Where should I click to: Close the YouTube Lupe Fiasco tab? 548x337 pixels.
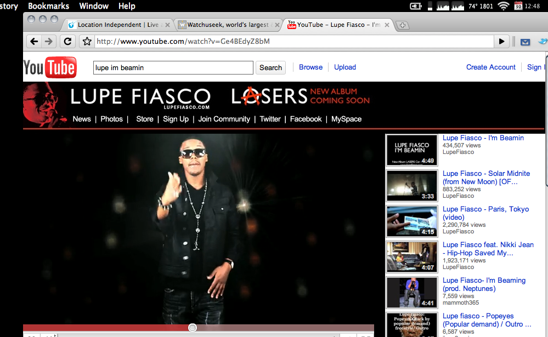tap(387, 25)
